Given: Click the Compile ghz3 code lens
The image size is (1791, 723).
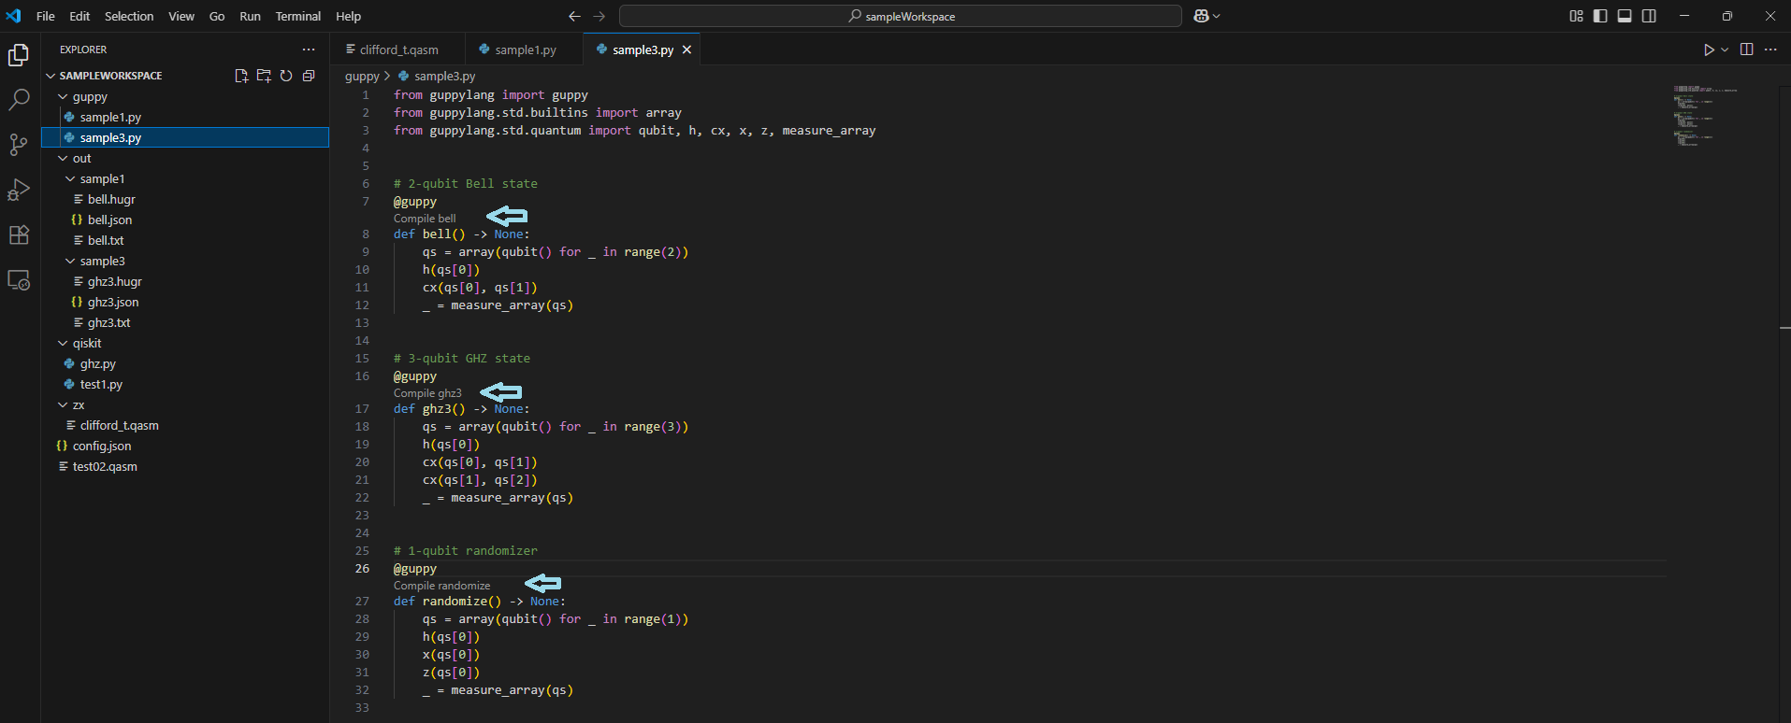Looking at the screenshot, I should (x=427, y=393).
